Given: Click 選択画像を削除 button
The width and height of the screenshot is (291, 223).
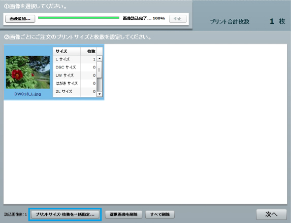Looking at the screenshot, I should [x=123, y=214].
